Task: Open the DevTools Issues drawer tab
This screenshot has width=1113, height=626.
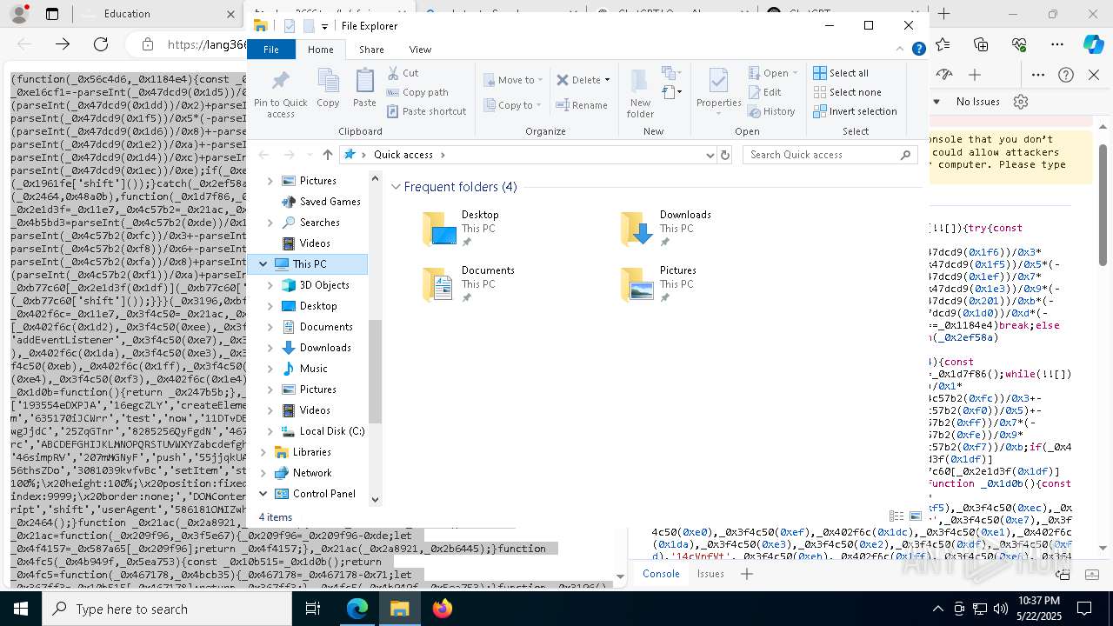Action: pyautogui.click(x=710, y=574)
